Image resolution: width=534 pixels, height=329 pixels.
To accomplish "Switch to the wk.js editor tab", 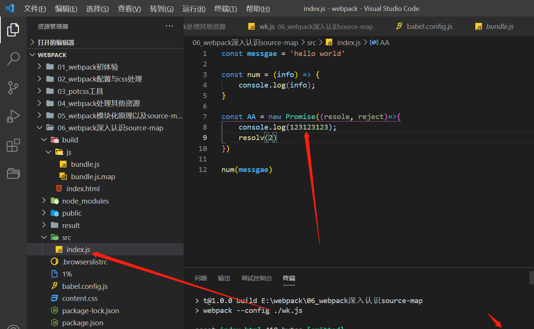I will (x=315, y=26).
